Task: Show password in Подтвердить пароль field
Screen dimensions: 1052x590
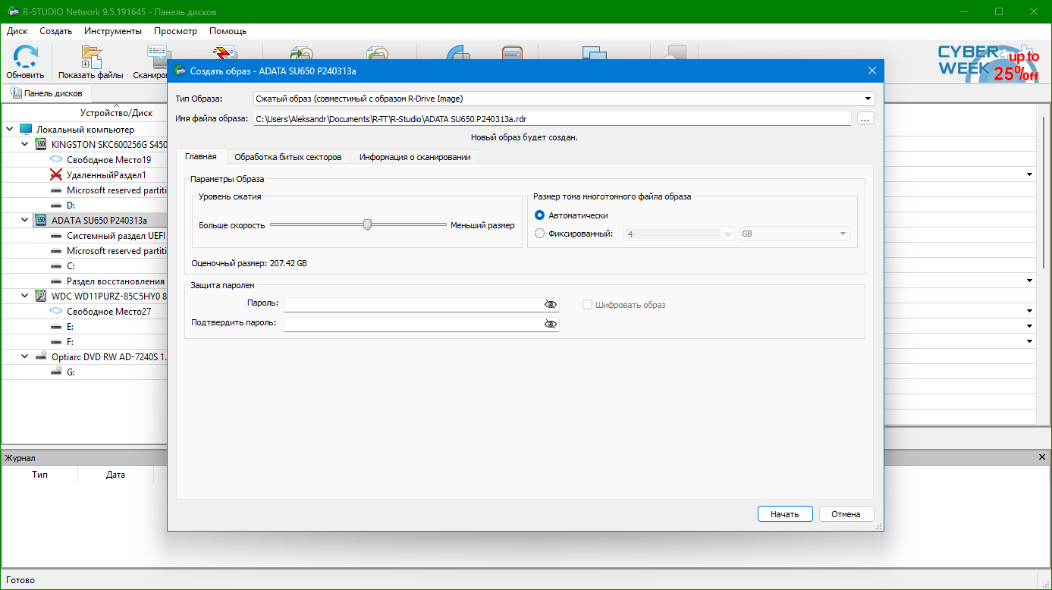Action: tap(551, 324)
